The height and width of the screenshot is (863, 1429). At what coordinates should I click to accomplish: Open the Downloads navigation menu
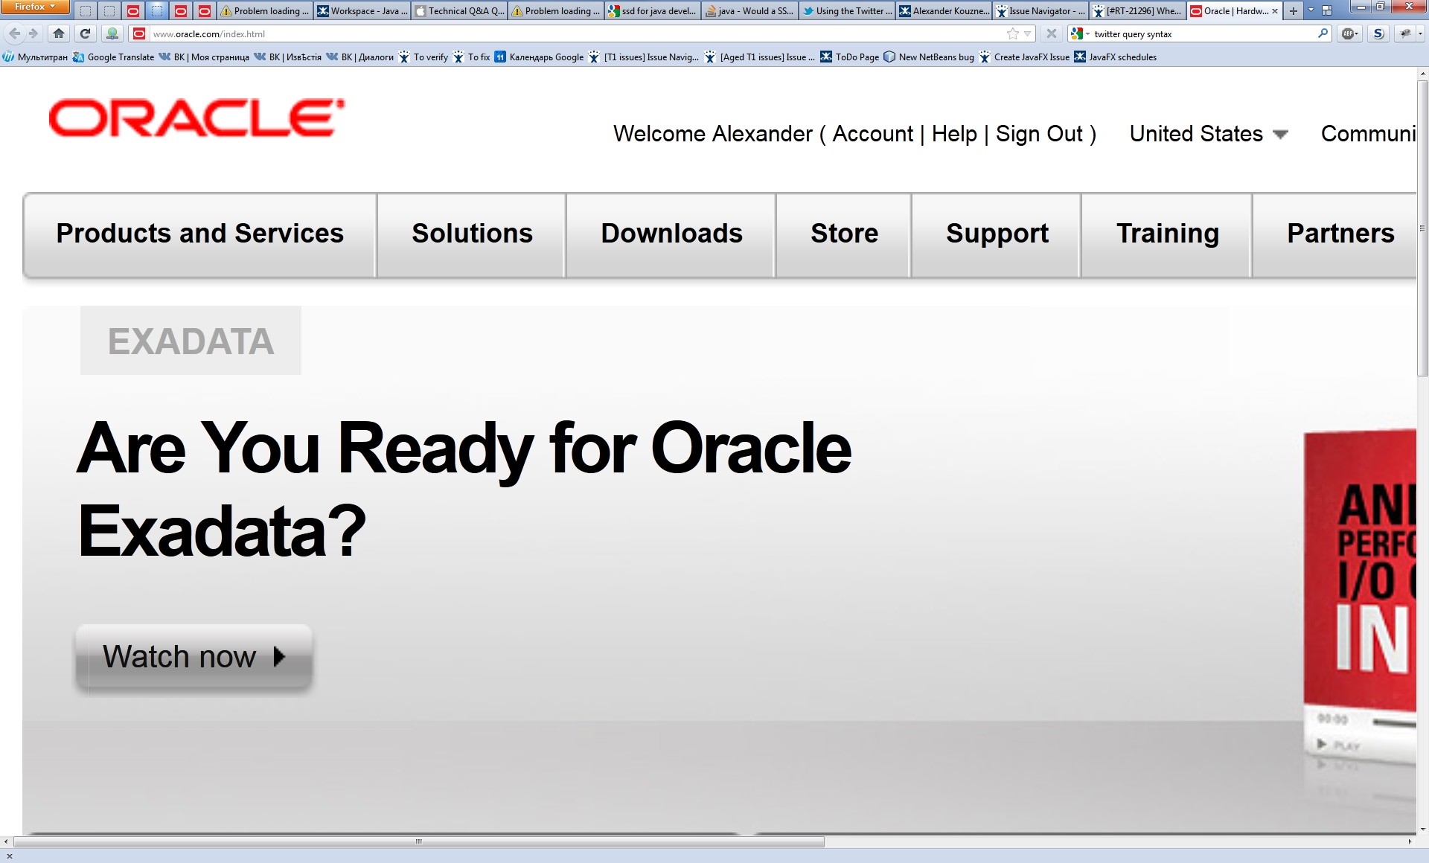coord(671,234)
